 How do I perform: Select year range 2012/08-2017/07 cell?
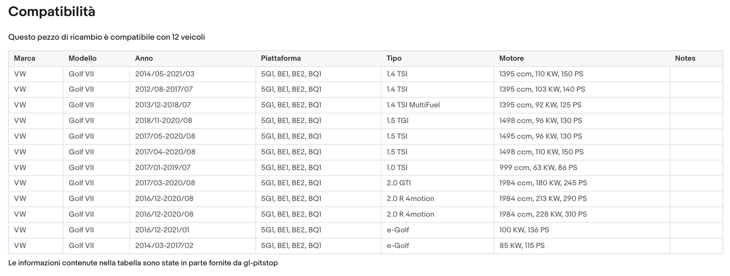[164, 90]
